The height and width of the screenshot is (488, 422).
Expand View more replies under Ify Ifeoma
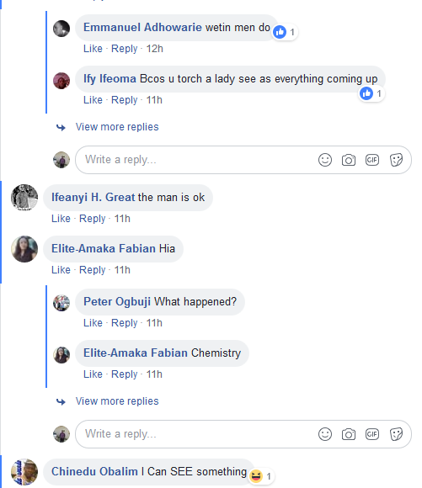[117, 127]
